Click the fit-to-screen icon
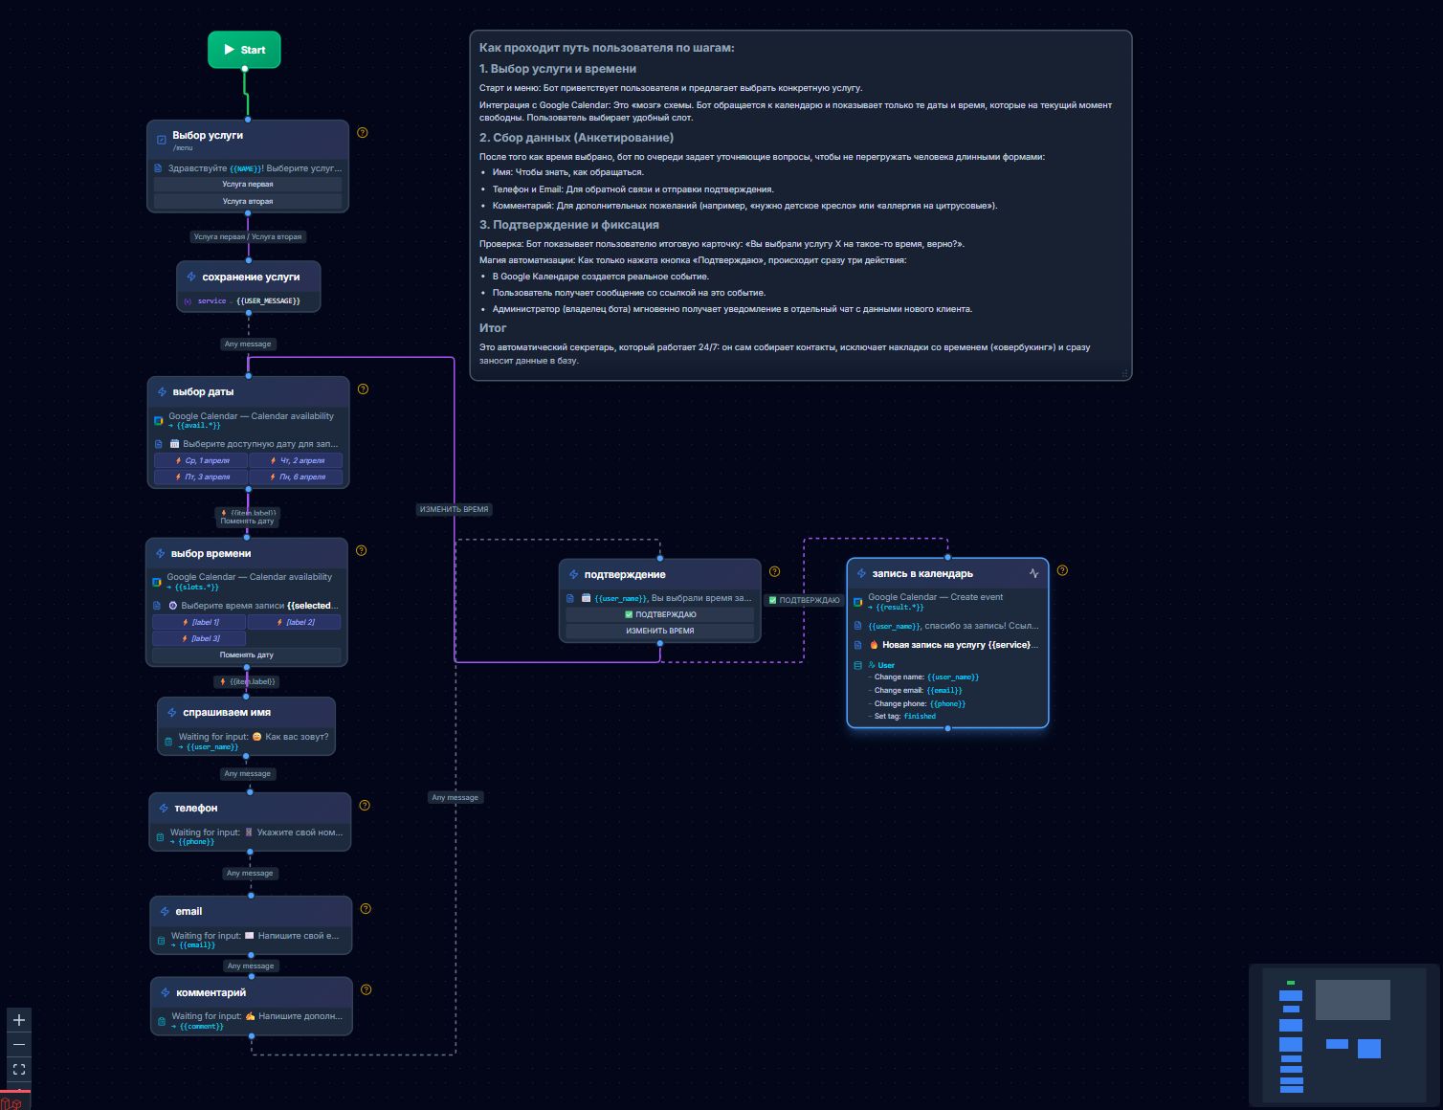 pyautogui.click(x=19, y=1069)
